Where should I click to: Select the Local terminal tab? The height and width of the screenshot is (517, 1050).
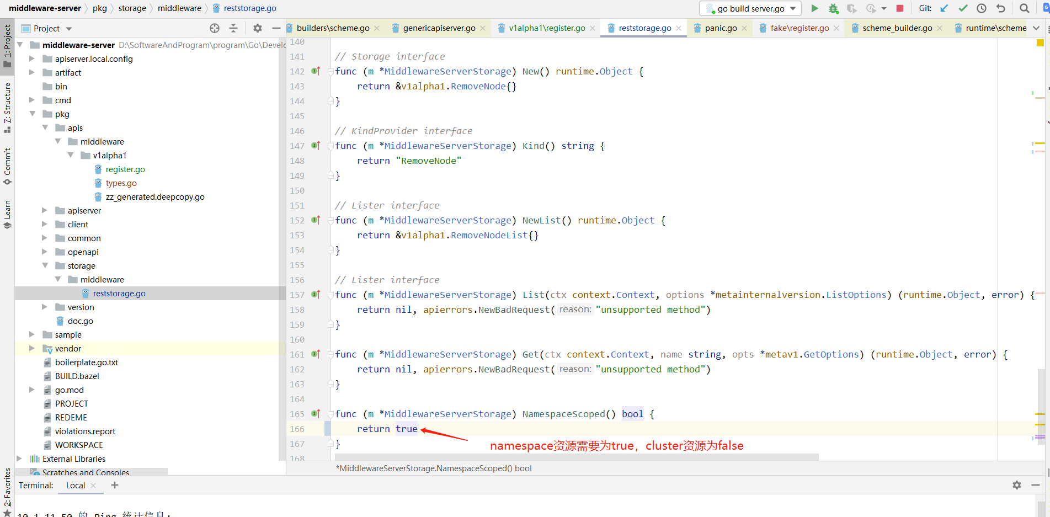point(76,486)
